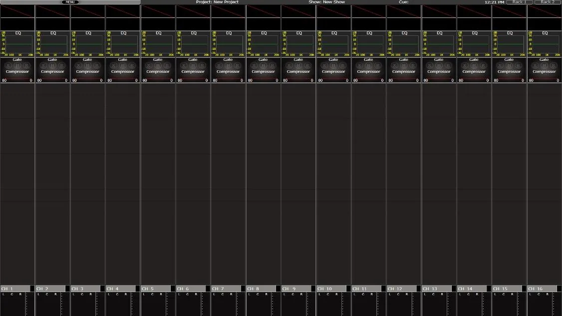The height and width of the screenshot is (316, 562).
Task: Toggle the black square beside CH 1 label
Action: coord(32,289)
